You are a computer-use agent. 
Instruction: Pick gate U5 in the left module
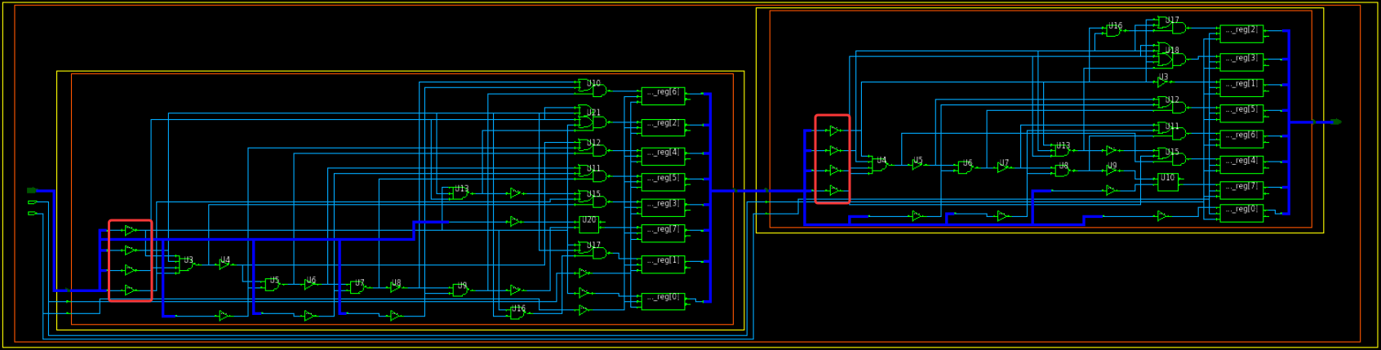pyautogui.click(x=272, y=284)
